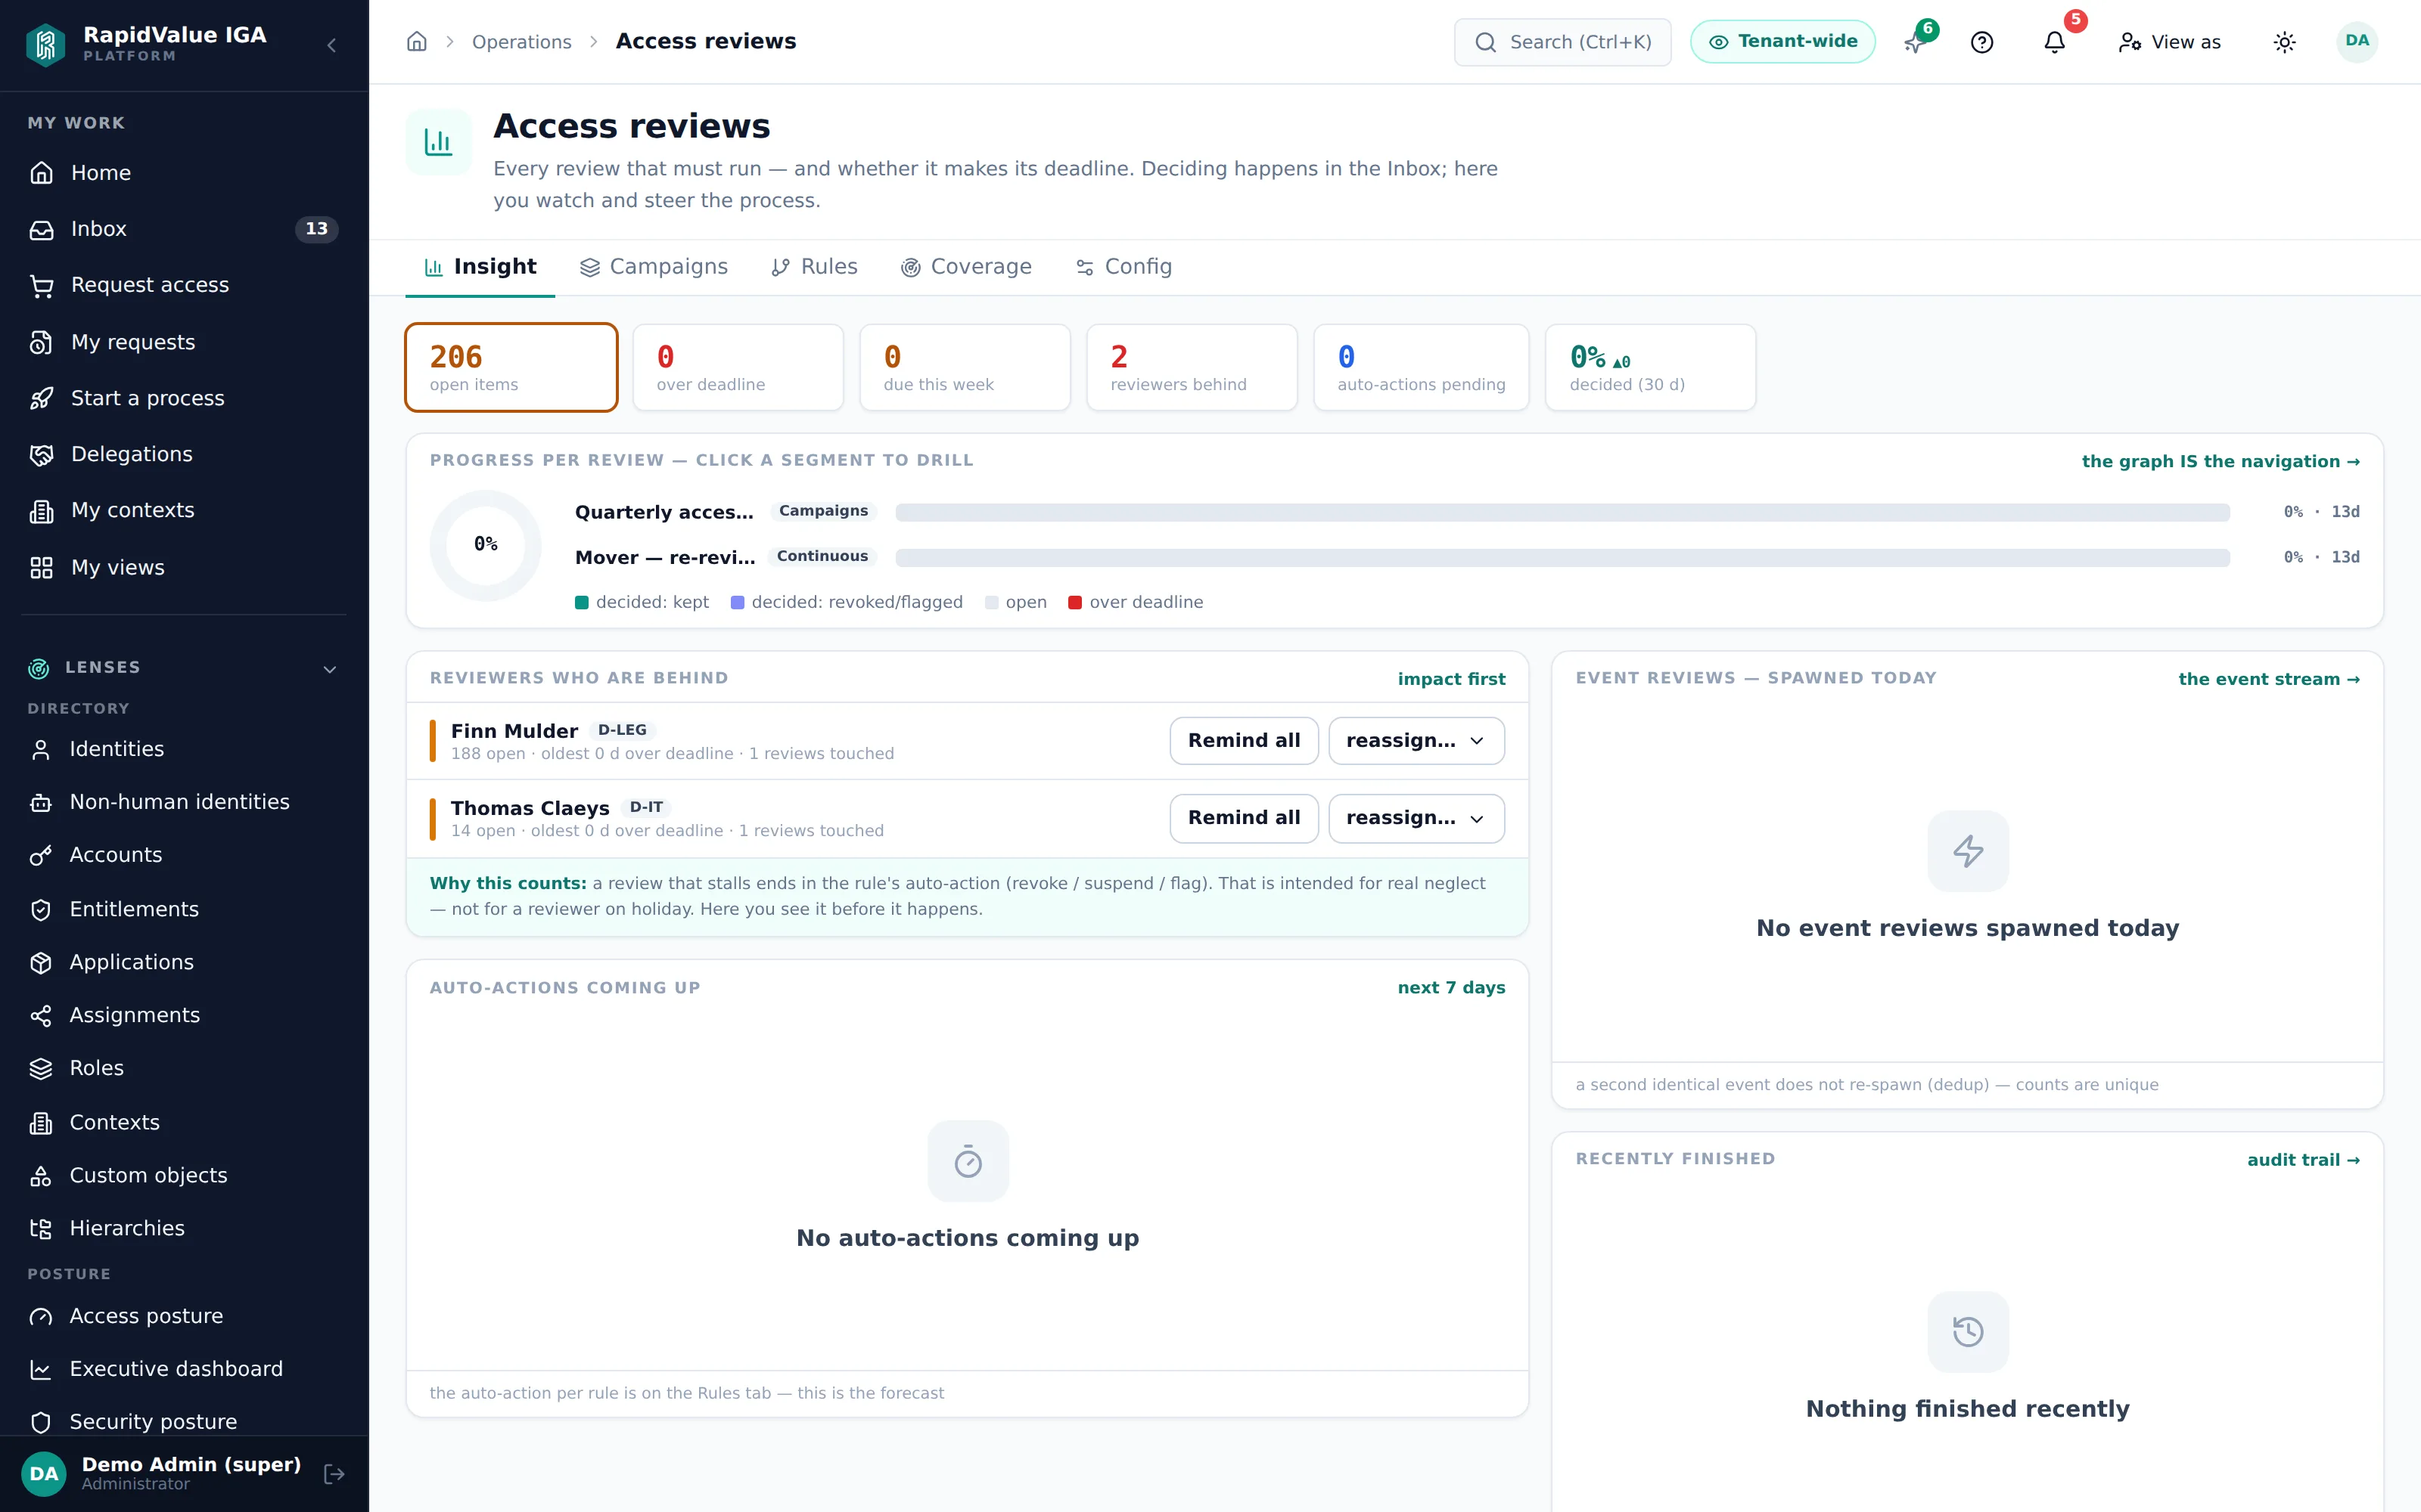Open Start a process rocket icon
The image size is (2421, 1512).
(41, 398)
